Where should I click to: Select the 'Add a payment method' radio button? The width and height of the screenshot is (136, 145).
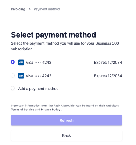coord(12,88)
